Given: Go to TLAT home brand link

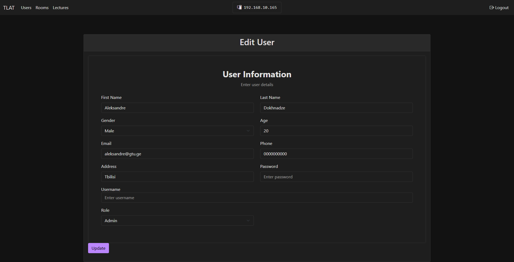Looking at the screenshot, I should tap(9, 8).
